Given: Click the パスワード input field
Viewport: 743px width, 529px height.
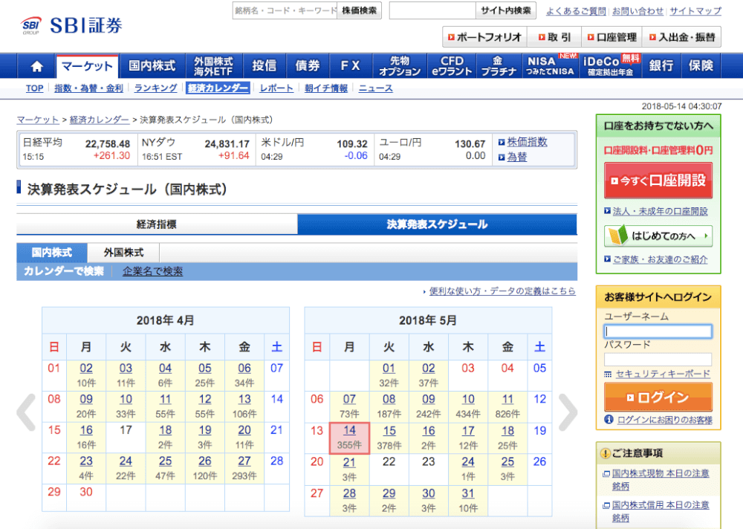Looking at the screenshot, I should click(x=658, y=360).
